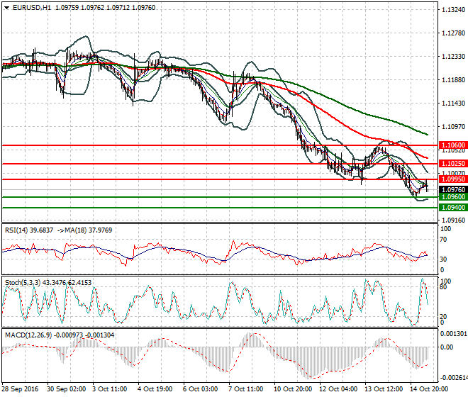Click the 1.09760 current price label

[x=448, y=190]
